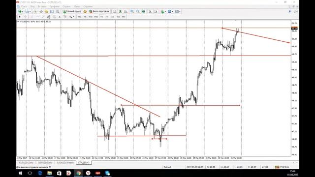The width and height of the screenshot is (315, 177).
Task: Open the Market Watch panel icon
Action: [x=35, y=11]
